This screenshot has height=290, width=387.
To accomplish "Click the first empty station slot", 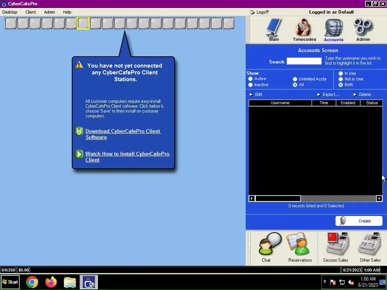I will coord(11,23).
